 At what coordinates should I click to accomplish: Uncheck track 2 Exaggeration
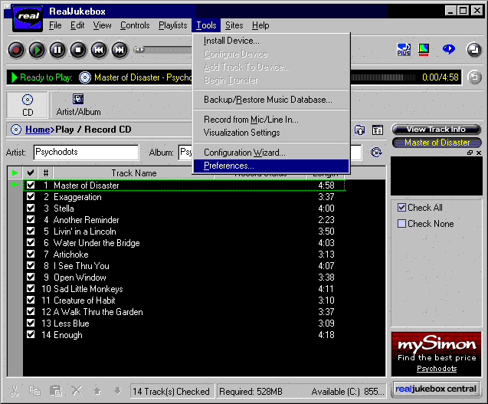(x=31, y=196)
